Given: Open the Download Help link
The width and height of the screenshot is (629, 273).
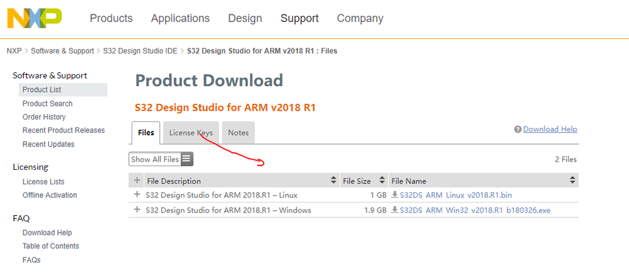Looking at the screenshot, I should tap(550, 129).
